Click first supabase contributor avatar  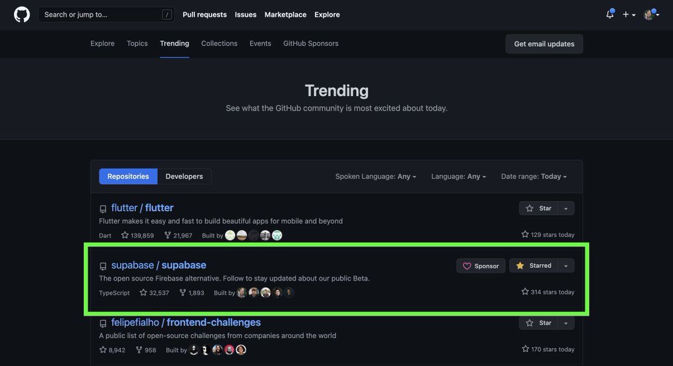(242, 292)
